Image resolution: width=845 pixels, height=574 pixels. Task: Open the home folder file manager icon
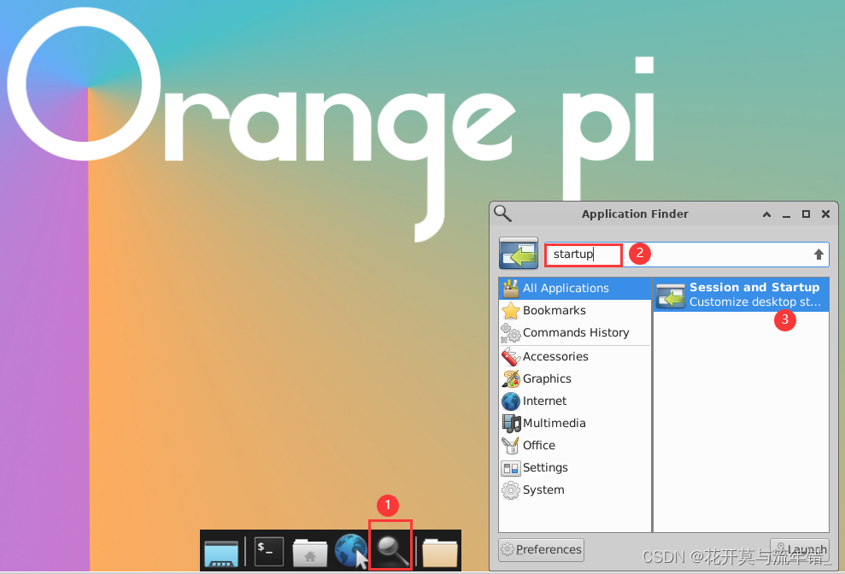click(310, 553)
